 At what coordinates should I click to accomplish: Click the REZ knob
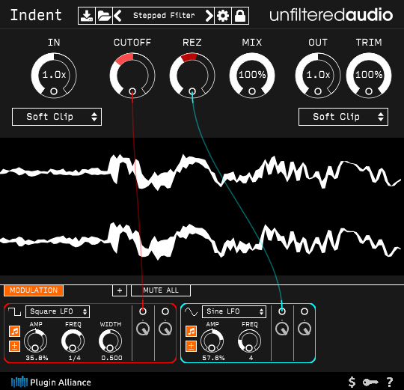point(192,76)
